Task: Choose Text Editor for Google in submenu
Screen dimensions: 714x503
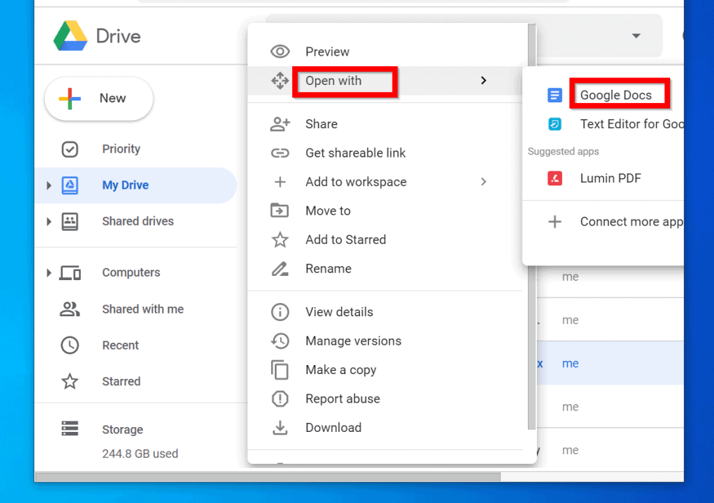Action: coord(603,124)
